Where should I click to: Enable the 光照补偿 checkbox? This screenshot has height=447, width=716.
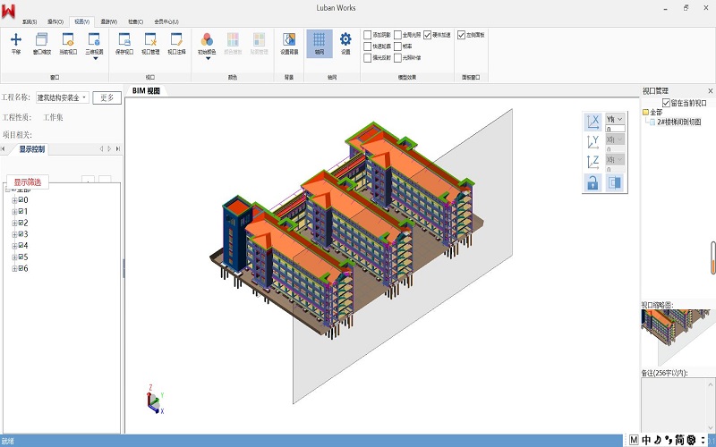[397, 58]
